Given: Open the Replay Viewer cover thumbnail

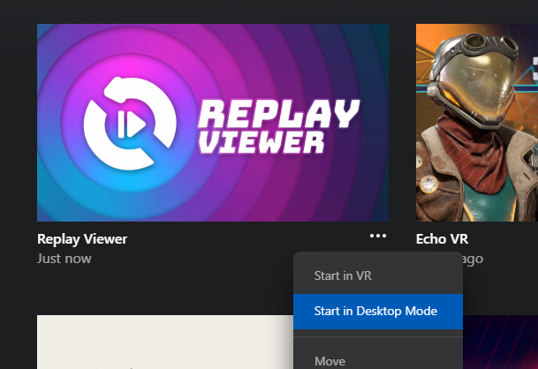Looking at the screenshot, I should 213,123.
